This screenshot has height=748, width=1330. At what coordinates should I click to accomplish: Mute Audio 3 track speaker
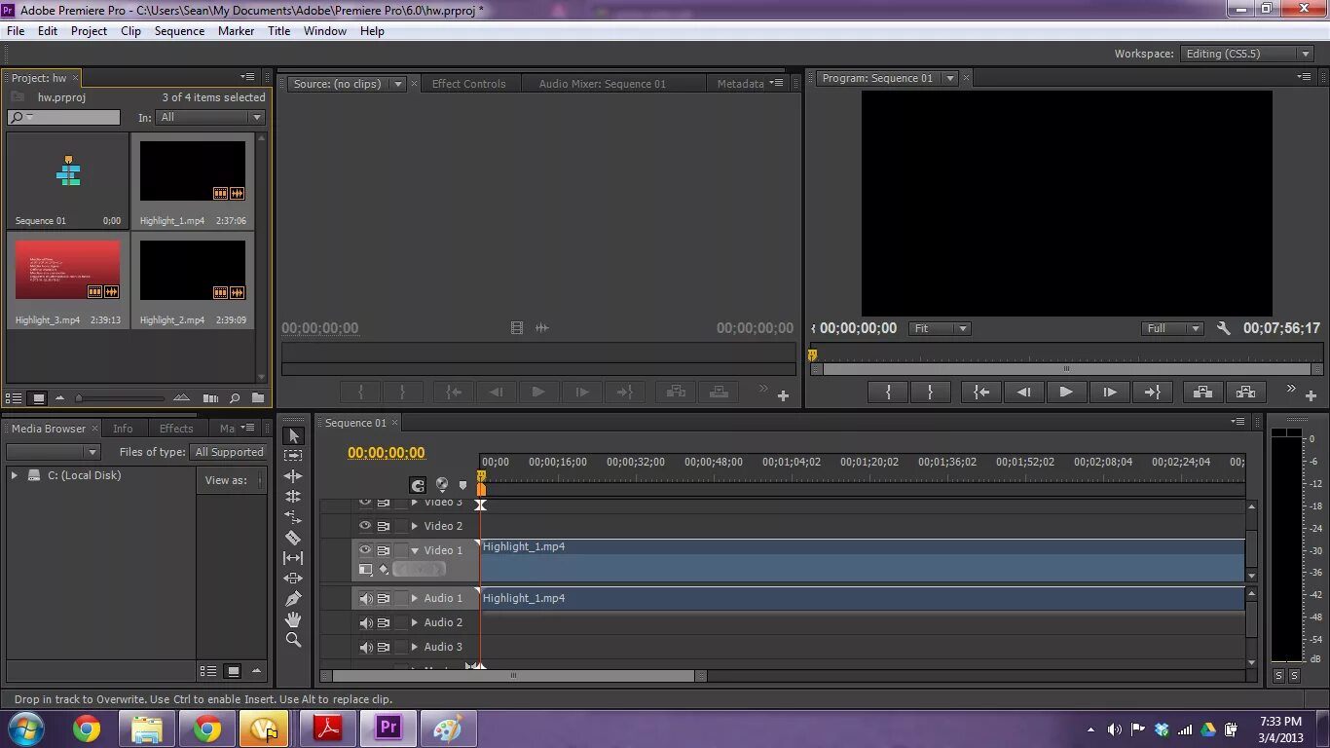(x=366, y=647)
